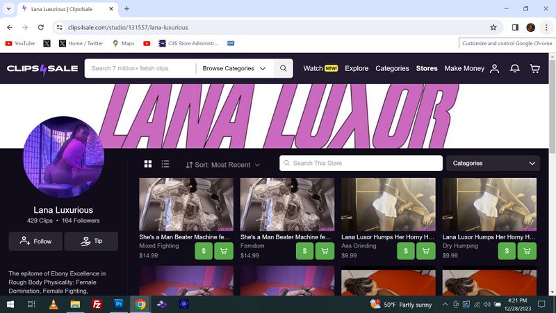Open Sort: Most Recent dropdown
Viewport: 556px width, 313px height.
[x=223, y=165]
